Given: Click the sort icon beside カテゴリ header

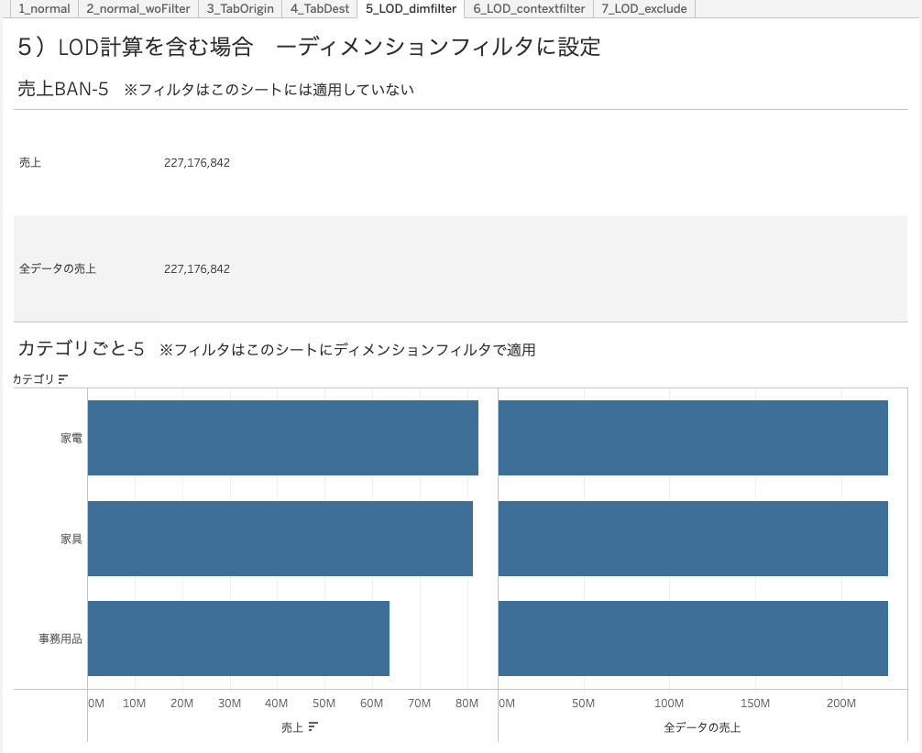Looking at the screenshot, I should click(63, 379).
